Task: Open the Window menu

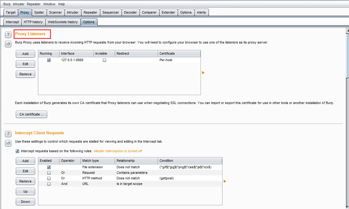Action: 49,4
